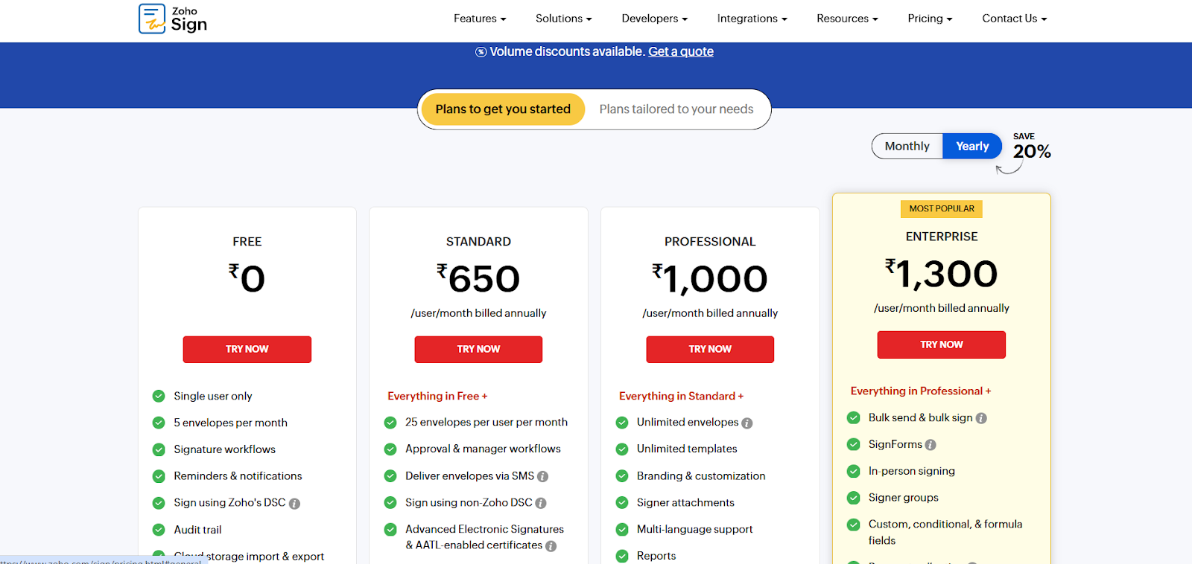Image resolution: width=1192 pixels, height=564 pixels.
Task: Switch billing to Monthly
Action: [x=907, y=147]
